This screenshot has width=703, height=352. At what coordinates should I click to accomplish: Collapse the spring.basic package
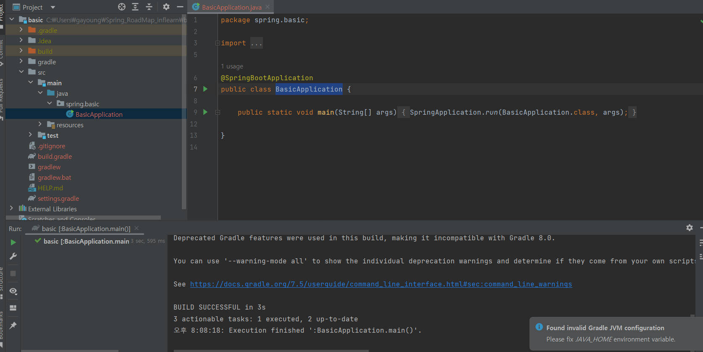pyautogui.click(x=50, y=103)
